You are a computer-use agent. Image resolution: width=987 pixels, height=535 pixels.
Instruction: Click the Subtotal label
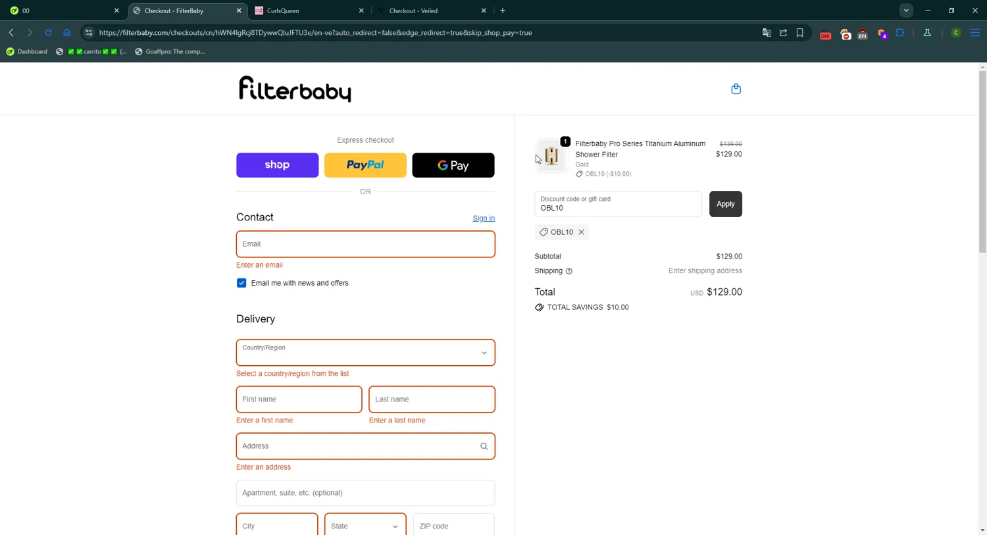[x=548, y=257]
